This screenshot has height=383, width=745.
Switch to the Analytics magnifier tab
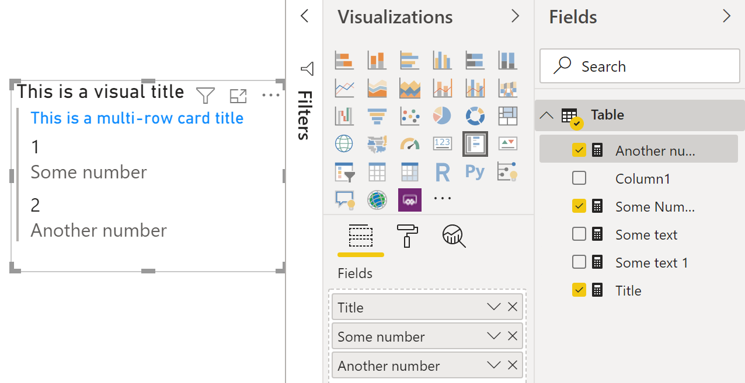[x=454, y=236]
